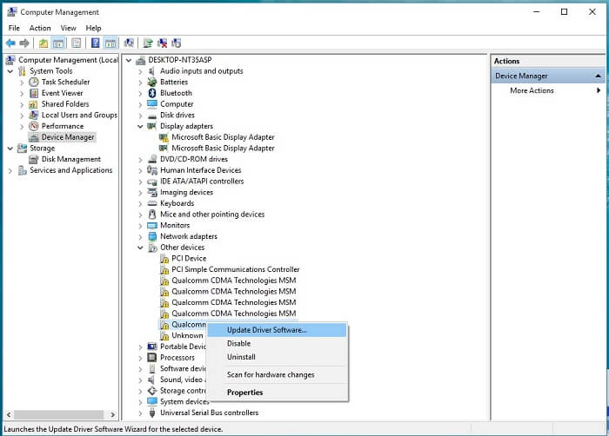This screenshot has height=436, width=609.
Task: Expand the Imaging devices category
Action: [x=140, y=193]
